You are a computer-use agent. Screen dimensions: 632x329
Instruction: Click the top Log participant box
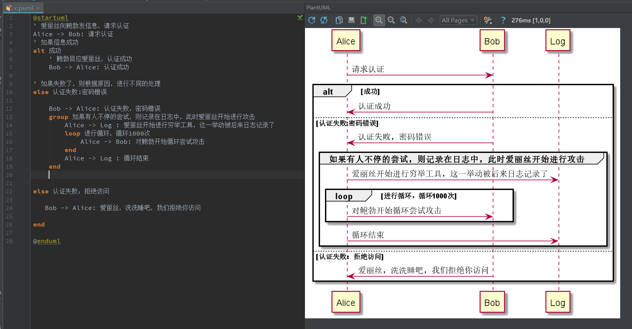pos(558,41)
